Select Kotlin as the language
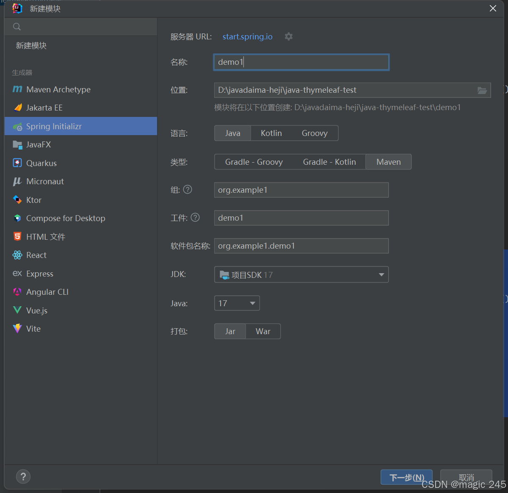Image resolution: width=508 pixels, height=493 pixels. click(x=271, y=133)
